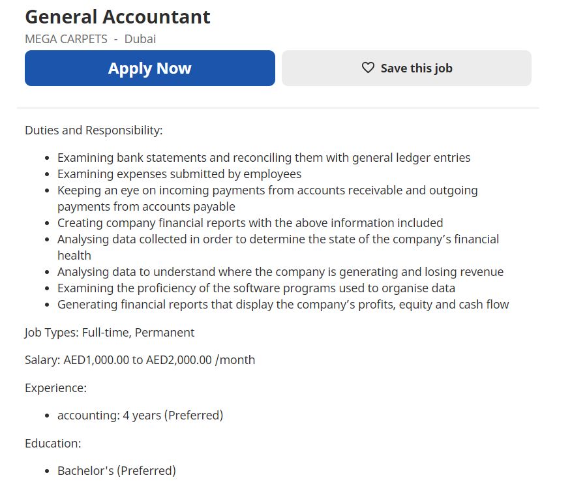Viewport: 587px width, 486px height.
Task: Click the bank statements reconciling bullet
Action: 263,157
